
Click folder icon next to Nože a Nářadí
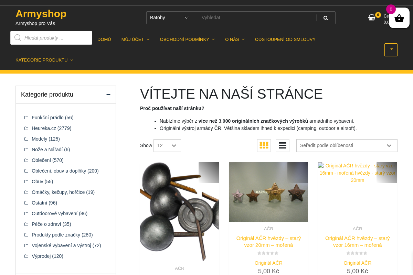click(x=26, y=150)
